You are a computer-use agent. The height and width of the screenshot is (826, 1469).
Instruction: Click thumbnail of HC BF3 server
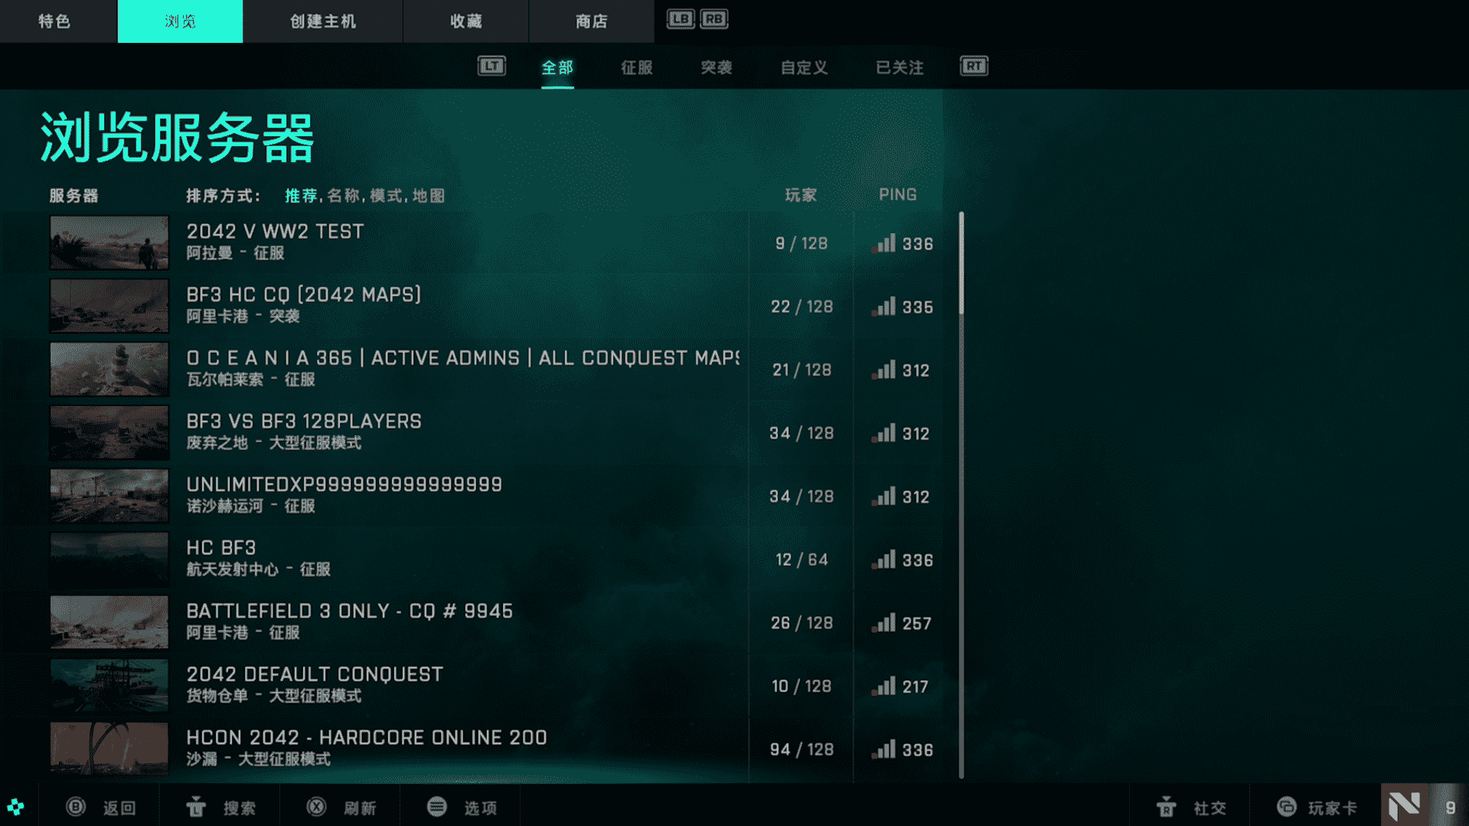click(x=109, y=559)
